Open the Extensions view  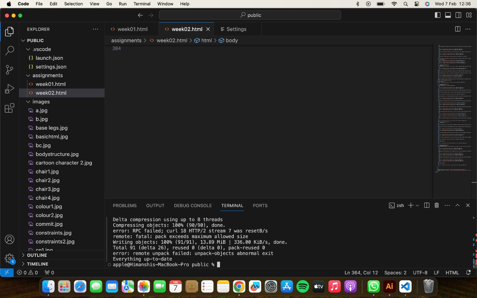click(10, 108)
